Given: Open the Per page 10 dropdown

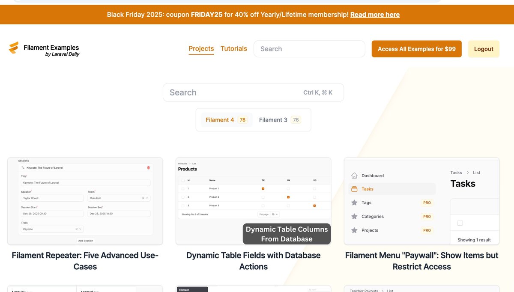Looking at the screenshot, I should [274, 214].
